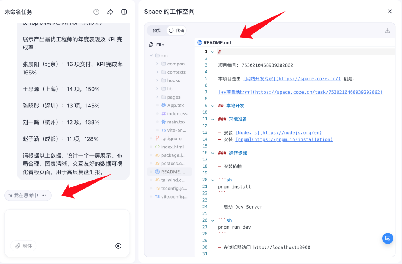
Task: Click the 未命名任务 title
Action: (x=19, y=12)
